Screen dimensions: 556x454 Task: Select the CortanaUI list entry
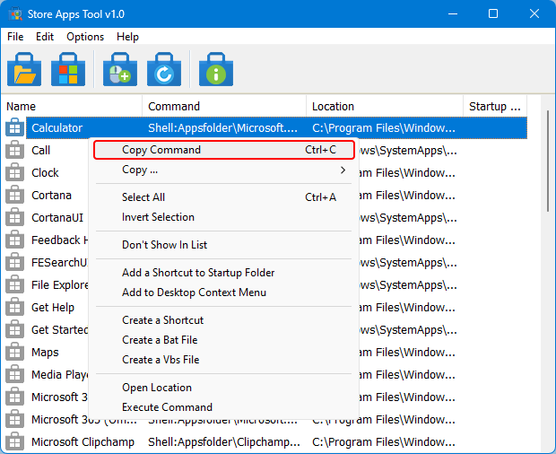57,217
